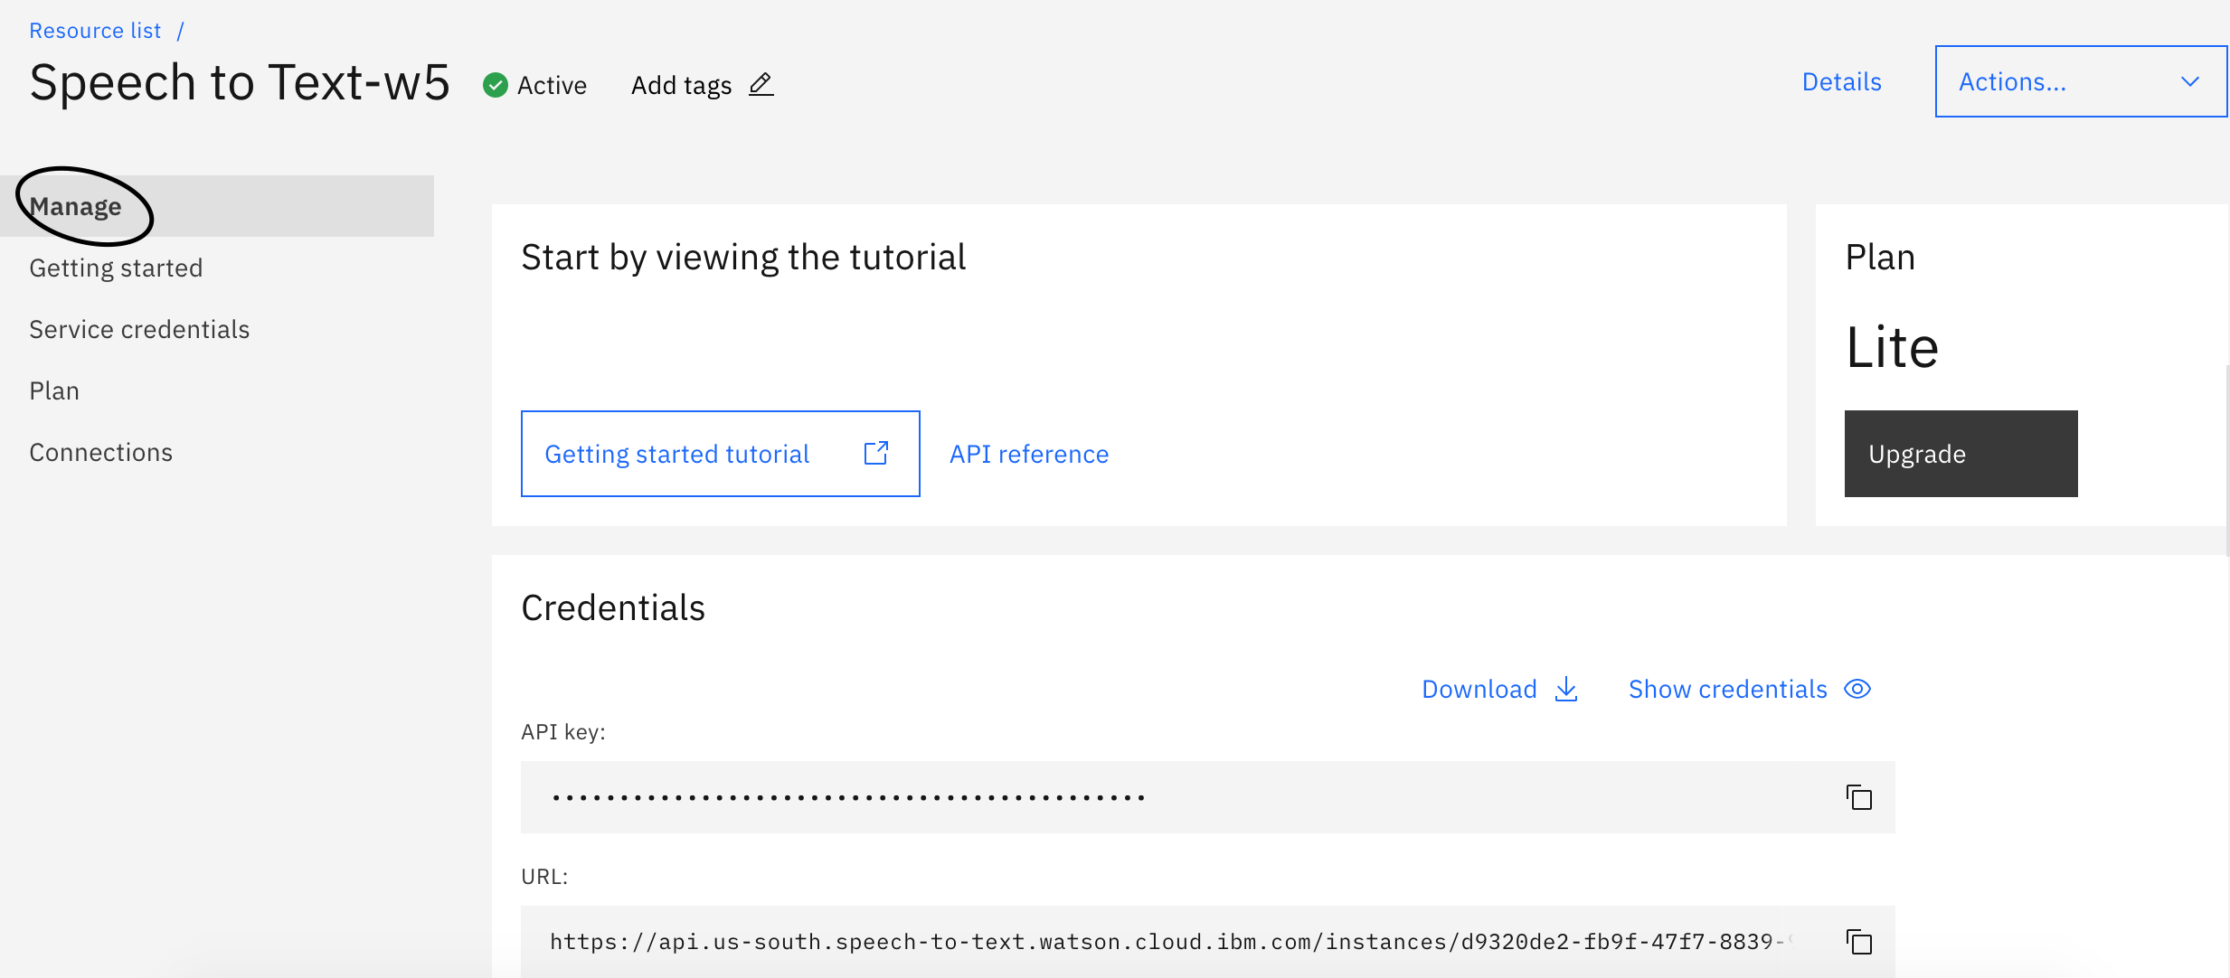Go to Service credentials section
The width and height of the screenshot is (2230, 978).
pyautogui.click(x=139, y=330)
